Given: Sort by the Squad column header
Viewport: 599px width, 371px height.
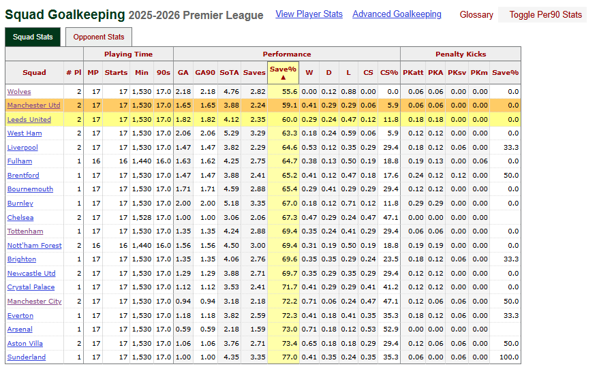Looking at the screenshot, I should point(34,72).
